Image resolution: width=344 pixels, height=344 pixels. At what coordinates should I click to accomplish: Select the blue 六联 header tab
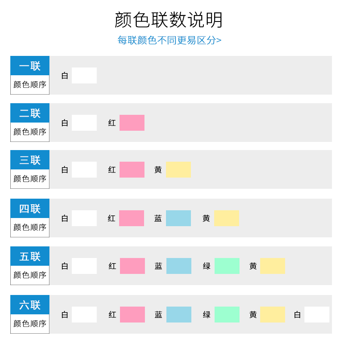click(30, 305)
